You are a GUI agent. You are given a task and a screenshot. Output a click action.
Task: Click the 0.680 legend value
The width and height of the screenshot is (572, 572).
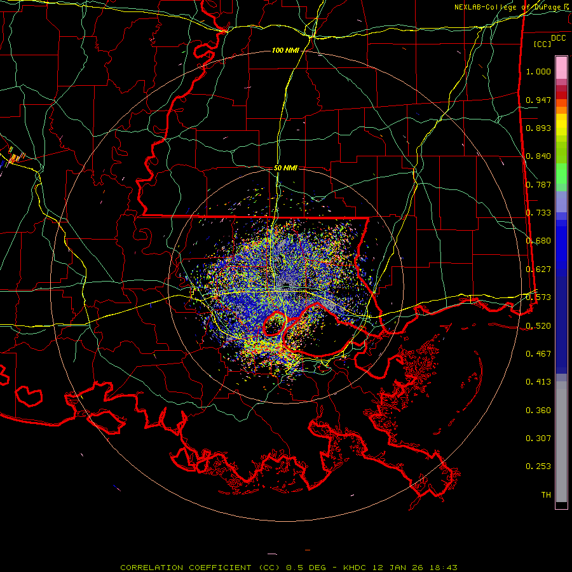(x=538, y=241)
